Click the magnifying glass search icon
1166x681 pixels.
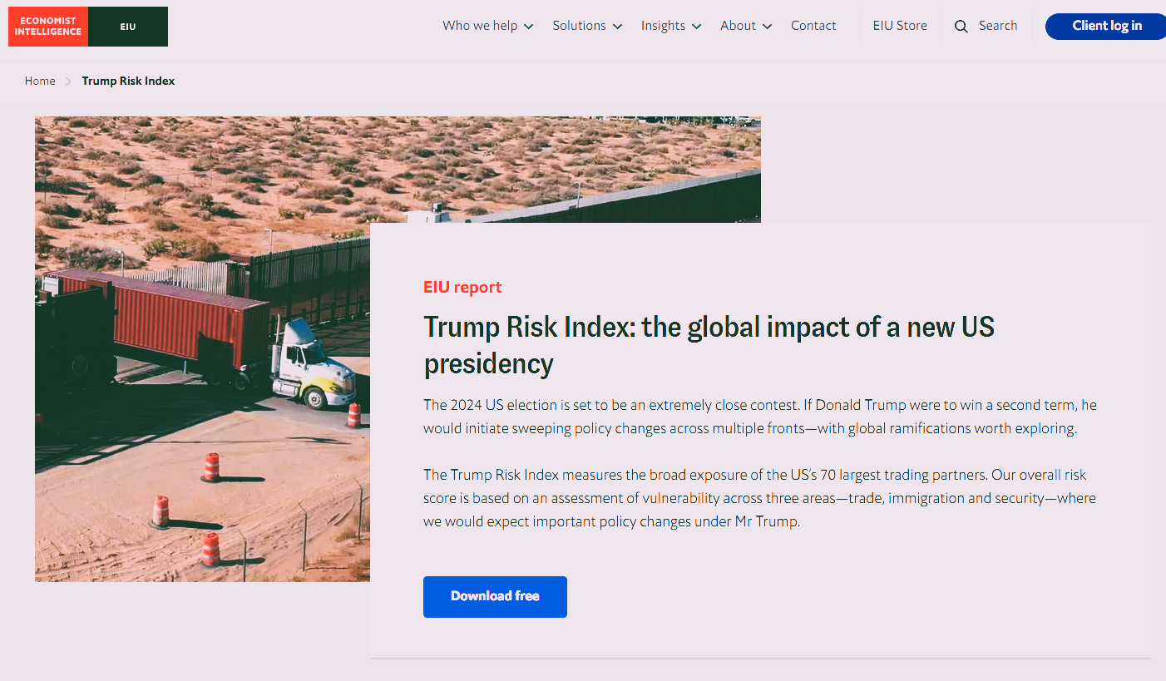(961, 27)
